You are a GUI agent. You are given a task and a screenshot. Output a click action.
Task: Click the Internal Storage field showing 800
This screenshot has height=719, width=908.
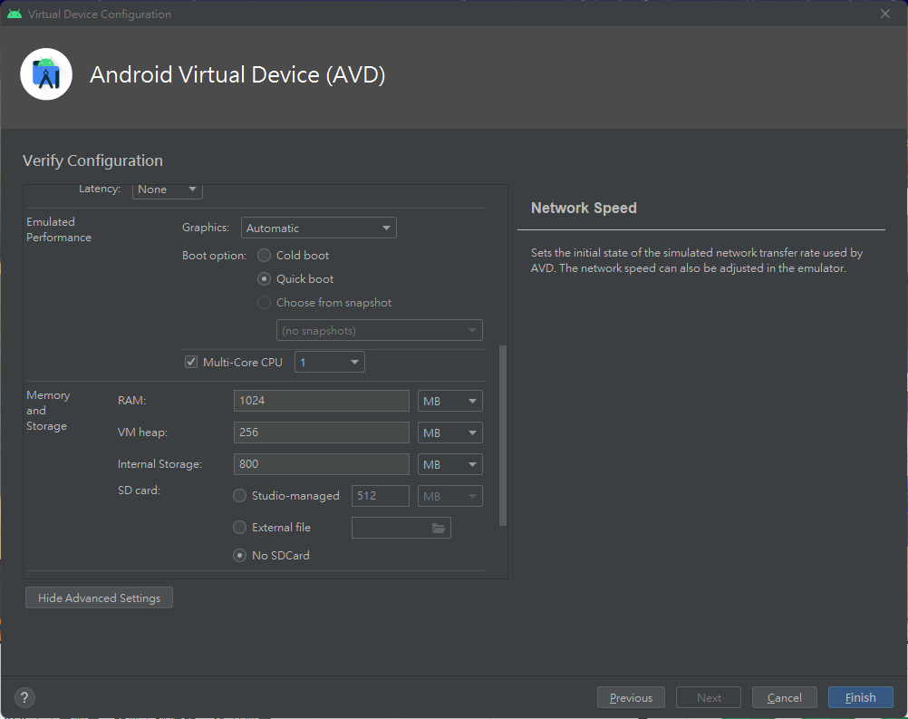coord(322,464)
